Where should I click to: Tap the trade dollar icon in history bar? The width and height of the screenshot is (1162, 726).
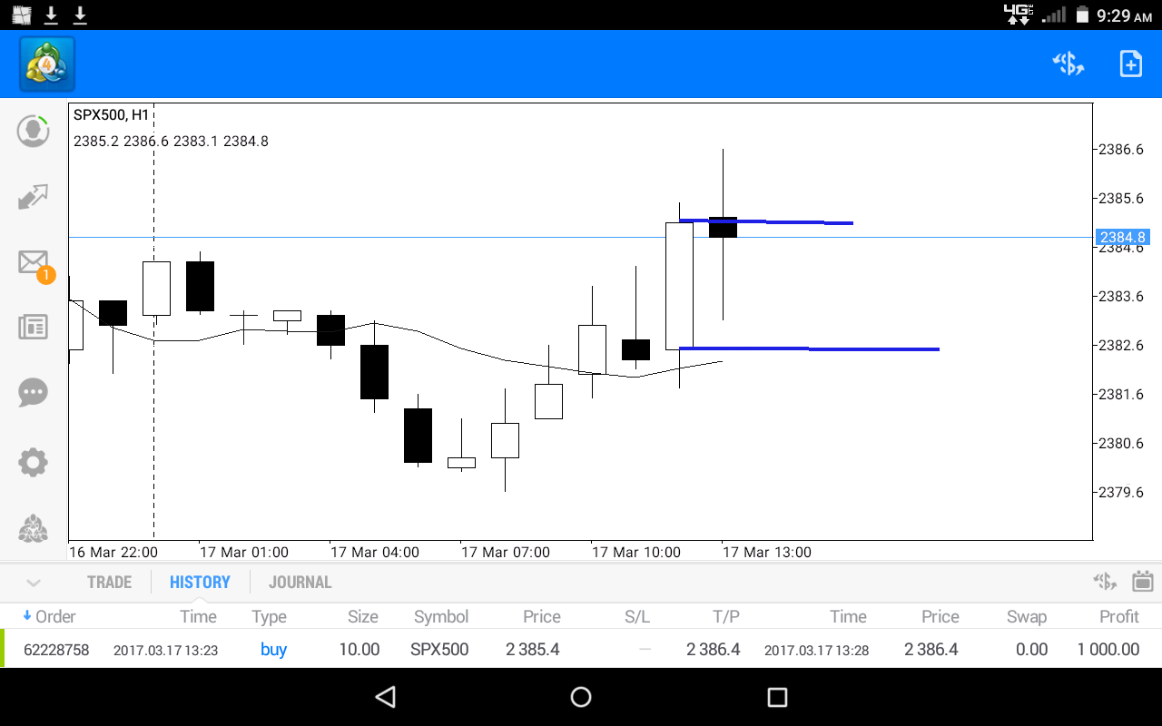1104,582
